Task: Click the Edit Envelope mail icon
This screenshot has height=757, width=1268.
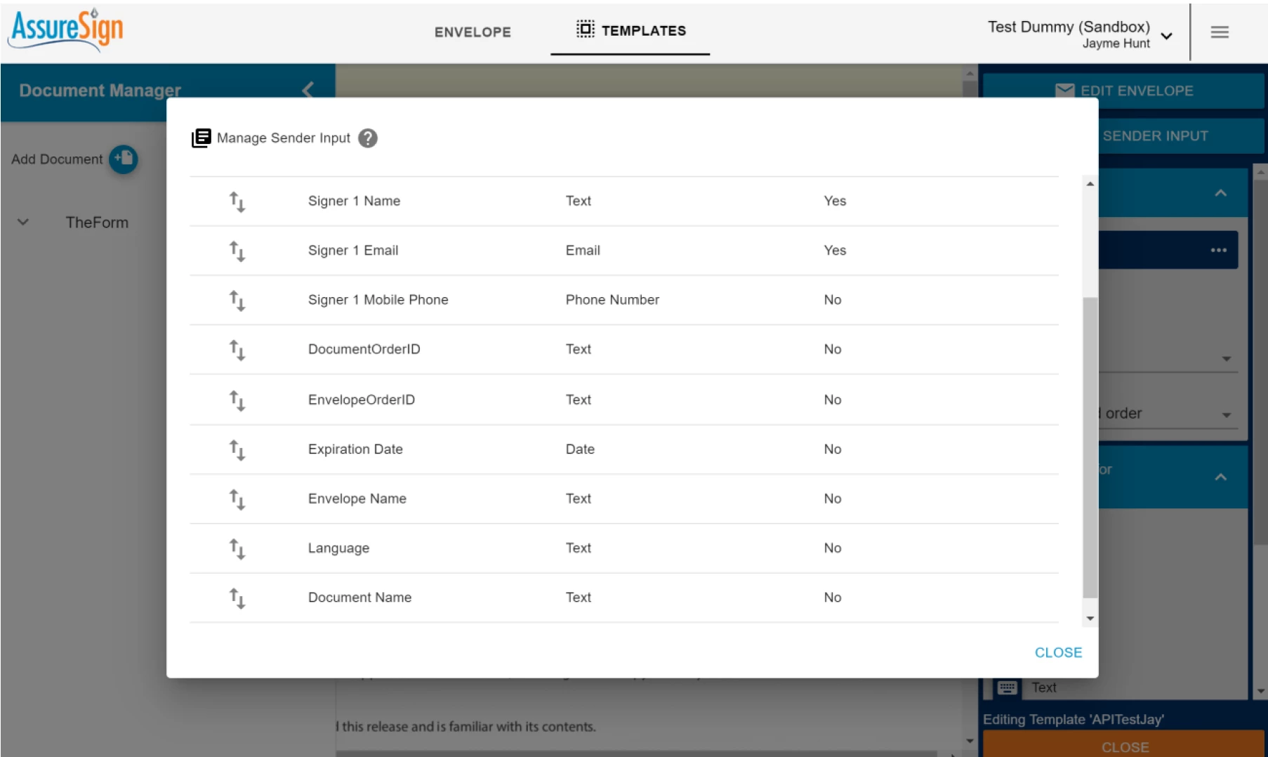Action: pyautogui.click(x=1064, y=91)
